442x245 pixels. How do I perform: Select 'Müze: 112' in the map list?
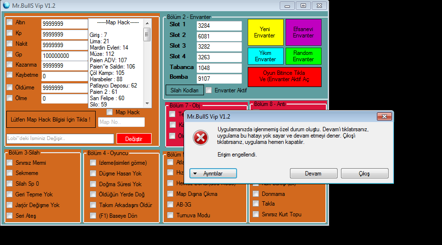pyautogui.click(x=102, y=54)
